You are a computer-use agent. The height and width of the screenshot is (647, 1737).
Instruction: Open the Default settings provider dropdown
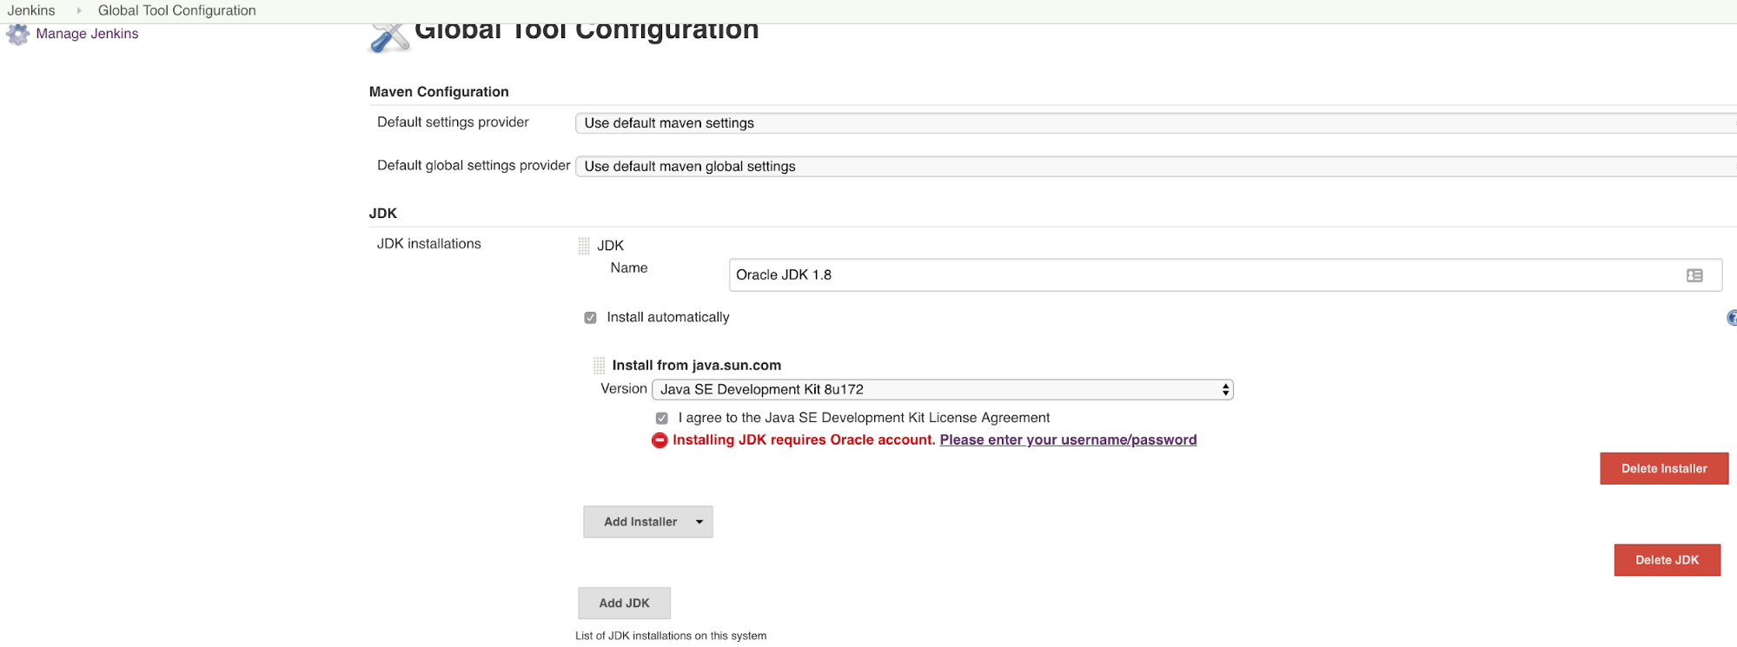tap(1156, 123)
